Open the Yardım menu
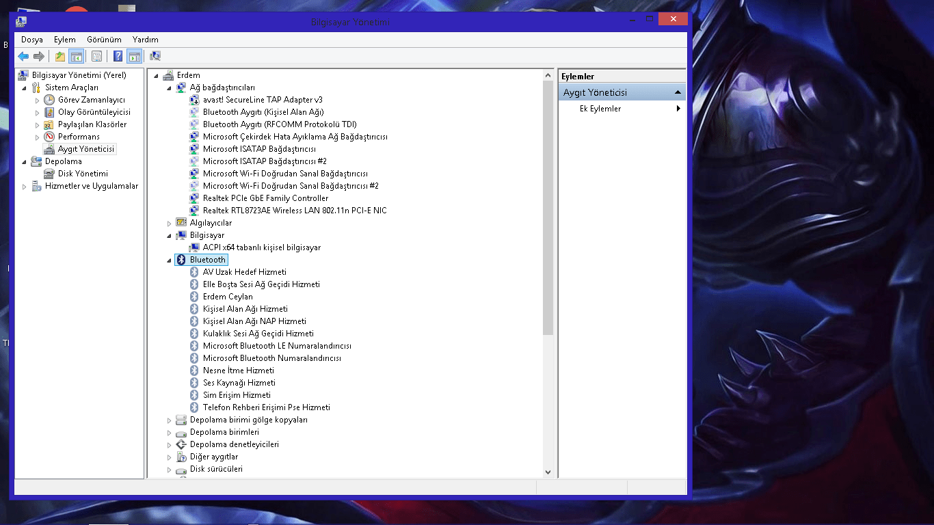 (x=146, y=40)
